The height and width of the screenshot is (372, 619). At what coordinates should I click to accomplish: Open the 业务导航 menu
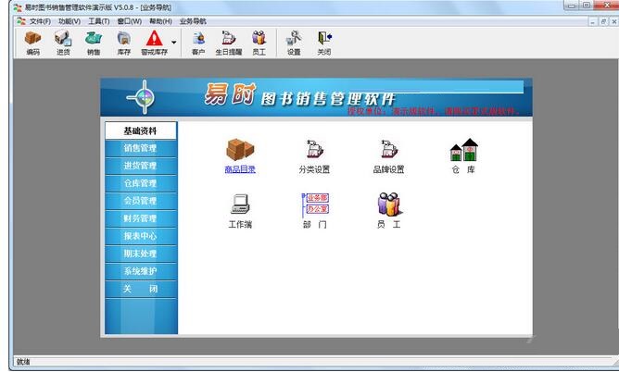pyautogui.click(x=193, y=21)
